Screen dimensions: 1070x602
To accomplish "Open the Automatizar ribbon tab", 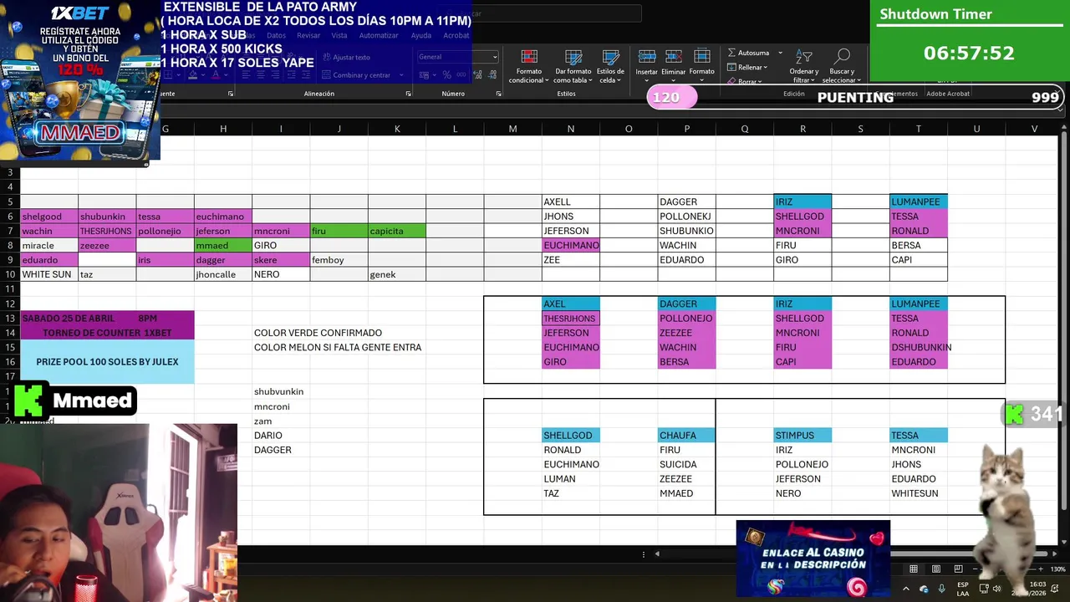I will [379, 35].
